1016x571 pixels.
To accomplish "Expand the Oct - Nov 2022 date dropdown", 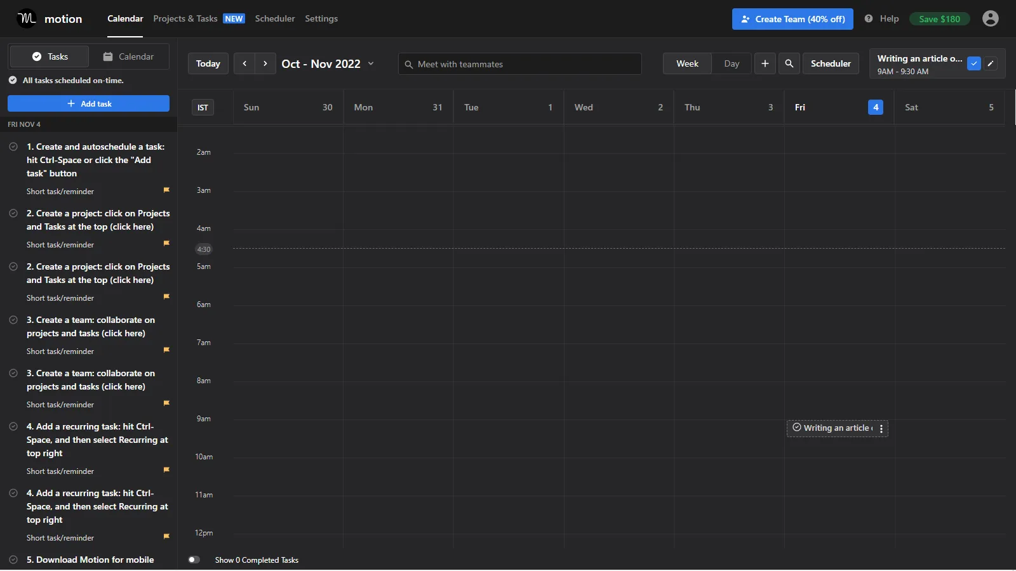I will tap(371, 63).
